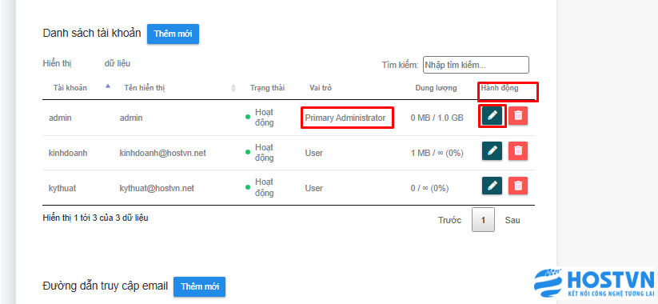Delete the kinhdoanh account with trash icon
Viewport: 658px width, 304px height.
tap(518, 150)
